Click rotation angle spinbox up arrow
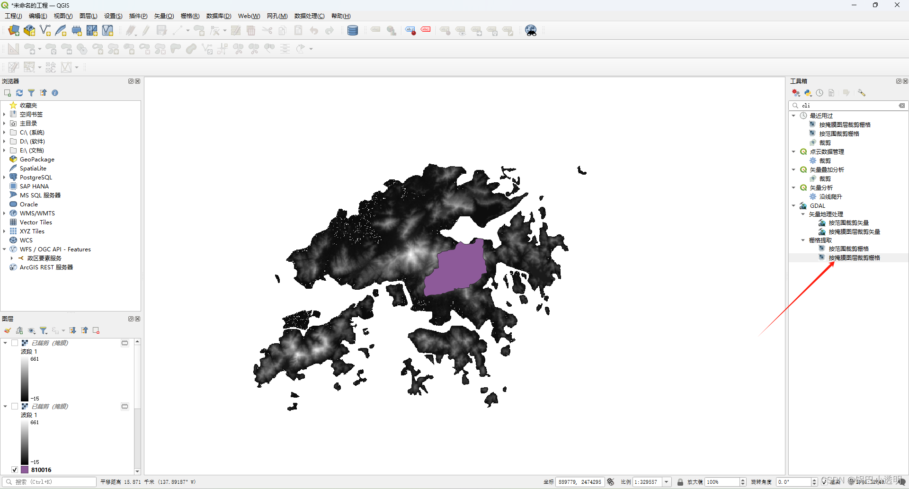The width and height of the screenshot is (909, 489). pyautogui.click(x=814, y=480)
